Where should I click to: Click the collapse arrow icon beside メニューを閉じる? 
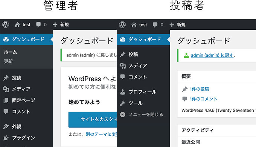pyautogui.click(x=123, y=115)
